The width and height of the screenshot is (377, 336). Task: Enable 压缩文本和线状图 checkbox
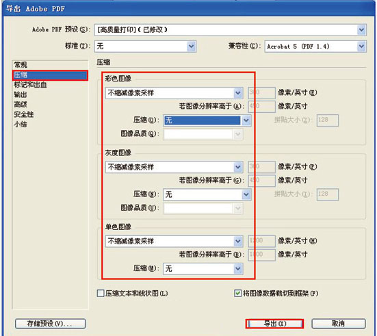point(101,293)
